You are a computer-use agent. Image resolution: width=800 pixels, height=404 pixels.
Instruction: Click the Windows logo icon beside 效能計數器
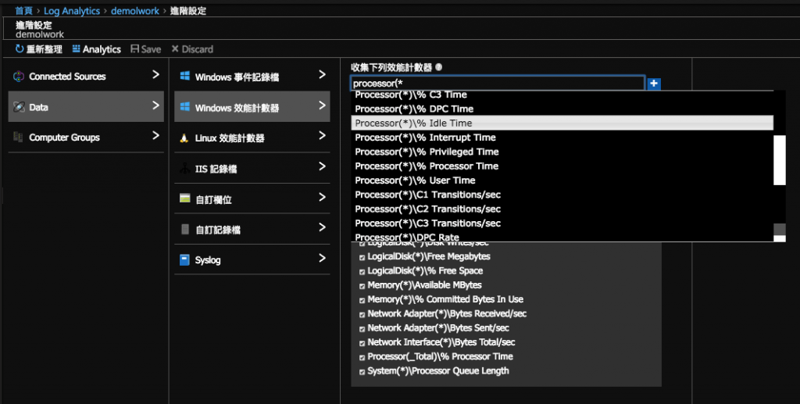184,106
